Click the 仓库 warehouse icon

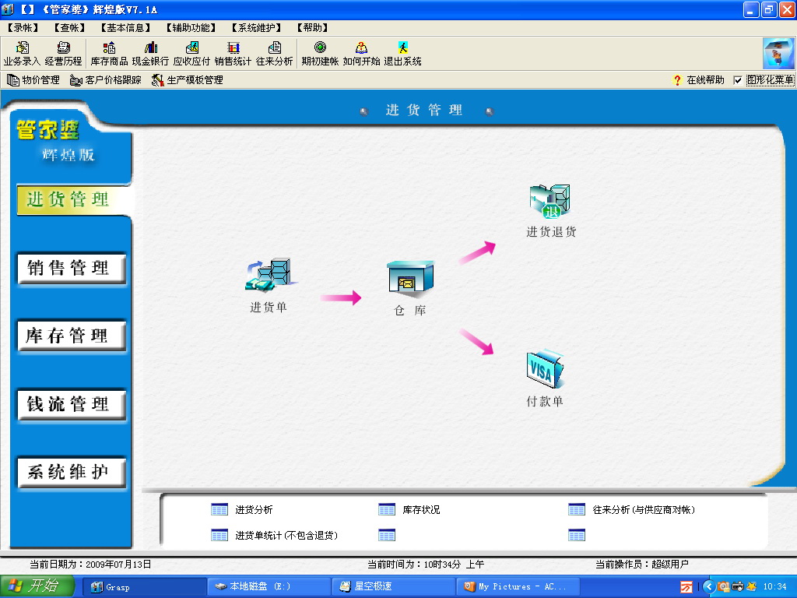tap(410, 279)
